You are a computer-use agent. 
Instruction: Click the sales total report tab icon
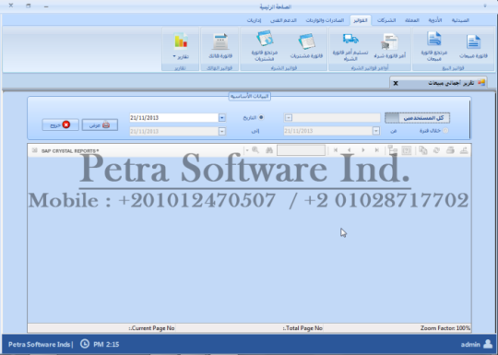coord(481,83)
